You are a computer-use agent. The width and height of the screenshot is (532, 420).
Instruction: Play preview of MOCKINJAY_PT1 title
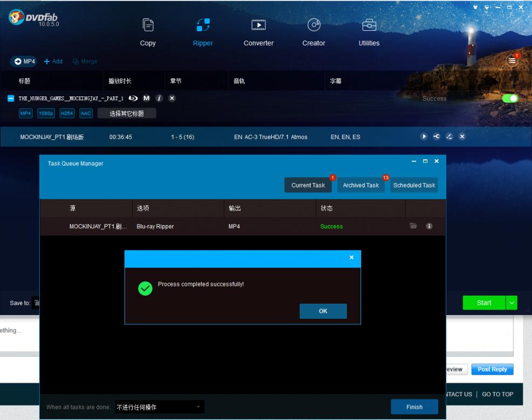(424, 137)
